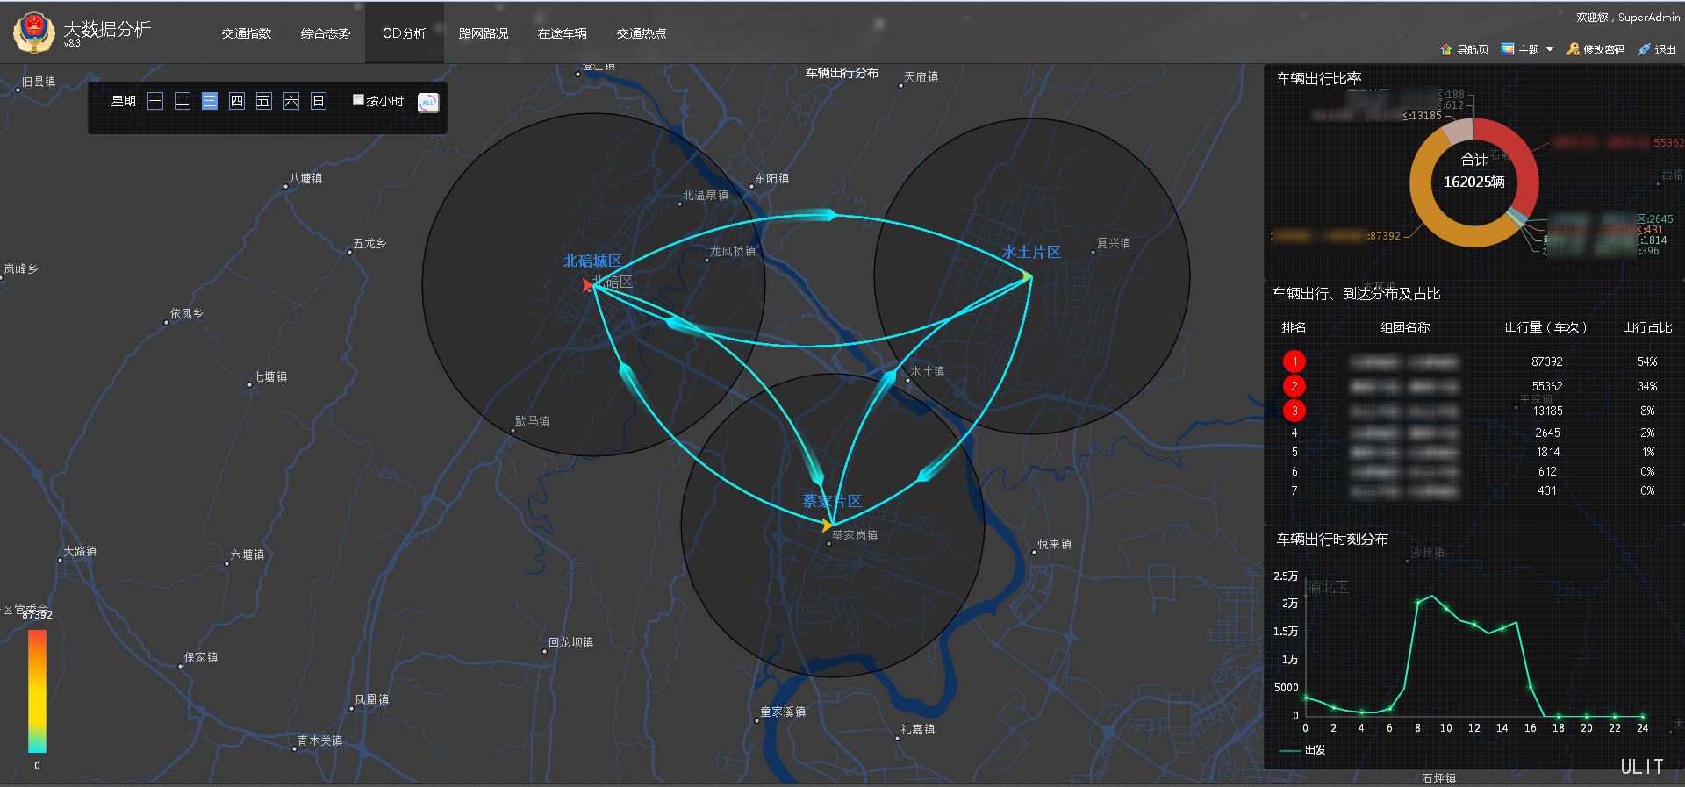
Task: Expand the 主题 dropdown arrow
Action: pos(1550,49)
